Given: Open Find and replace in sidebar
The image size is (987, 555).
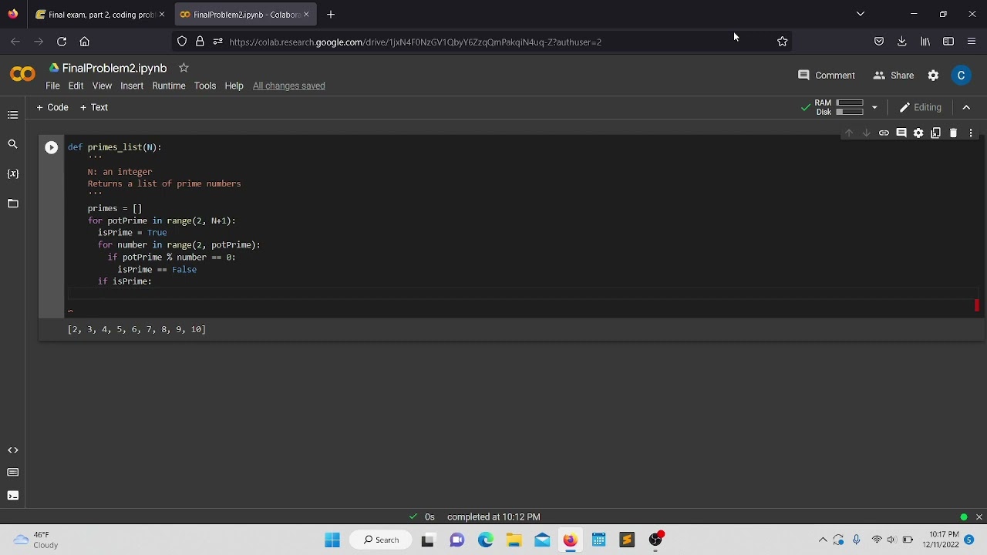Looking at the screenshot, I should [12, 144].
